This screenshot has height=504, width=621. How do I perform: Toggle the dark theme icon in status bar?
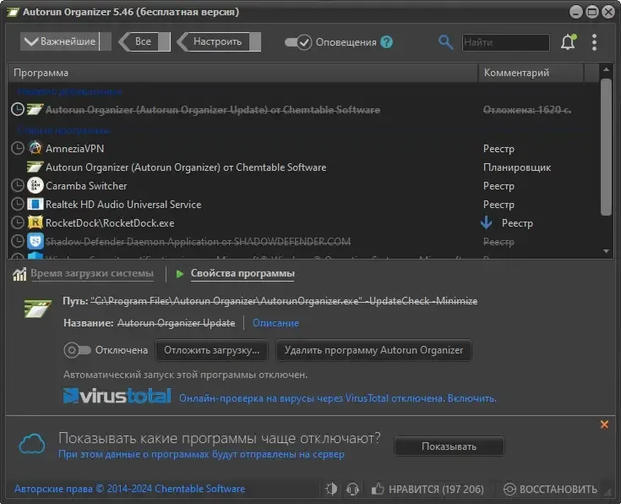pos(331,489)
